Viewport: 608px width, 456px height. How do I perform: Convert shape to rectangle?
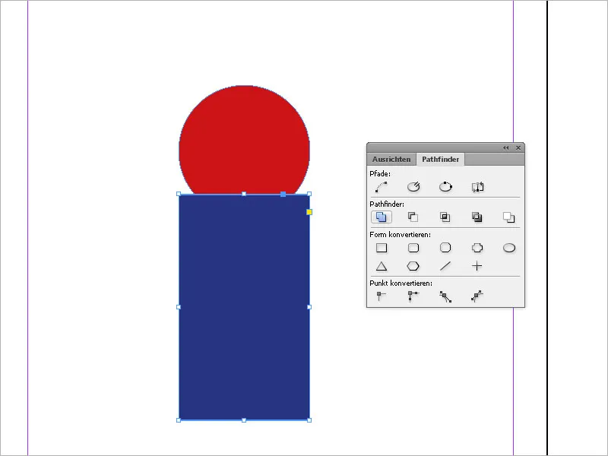coord(382,248)
